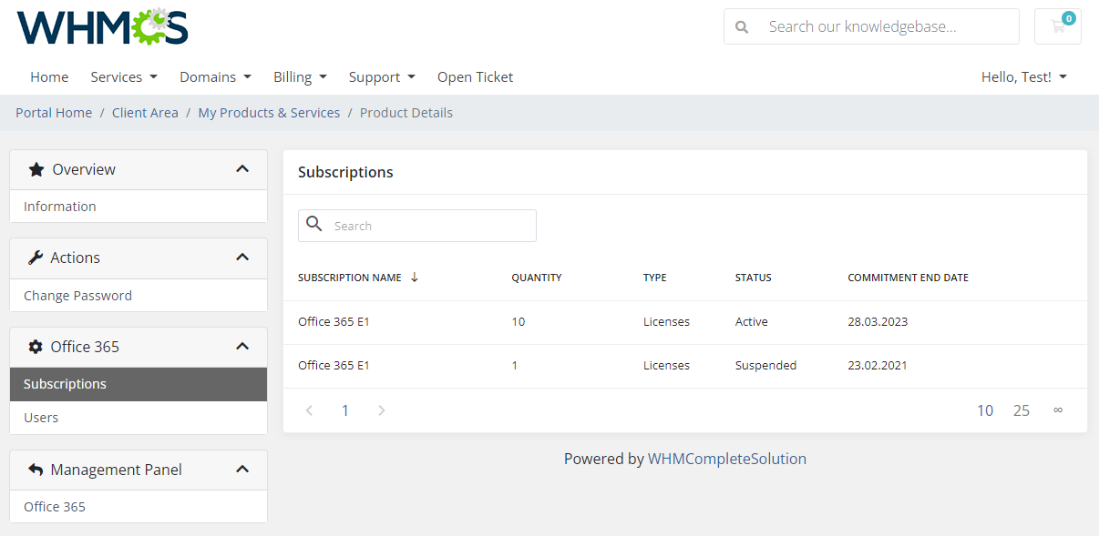Click the sort arrow next to Subscription Name
1099x536 pixels.
(415, 278)
